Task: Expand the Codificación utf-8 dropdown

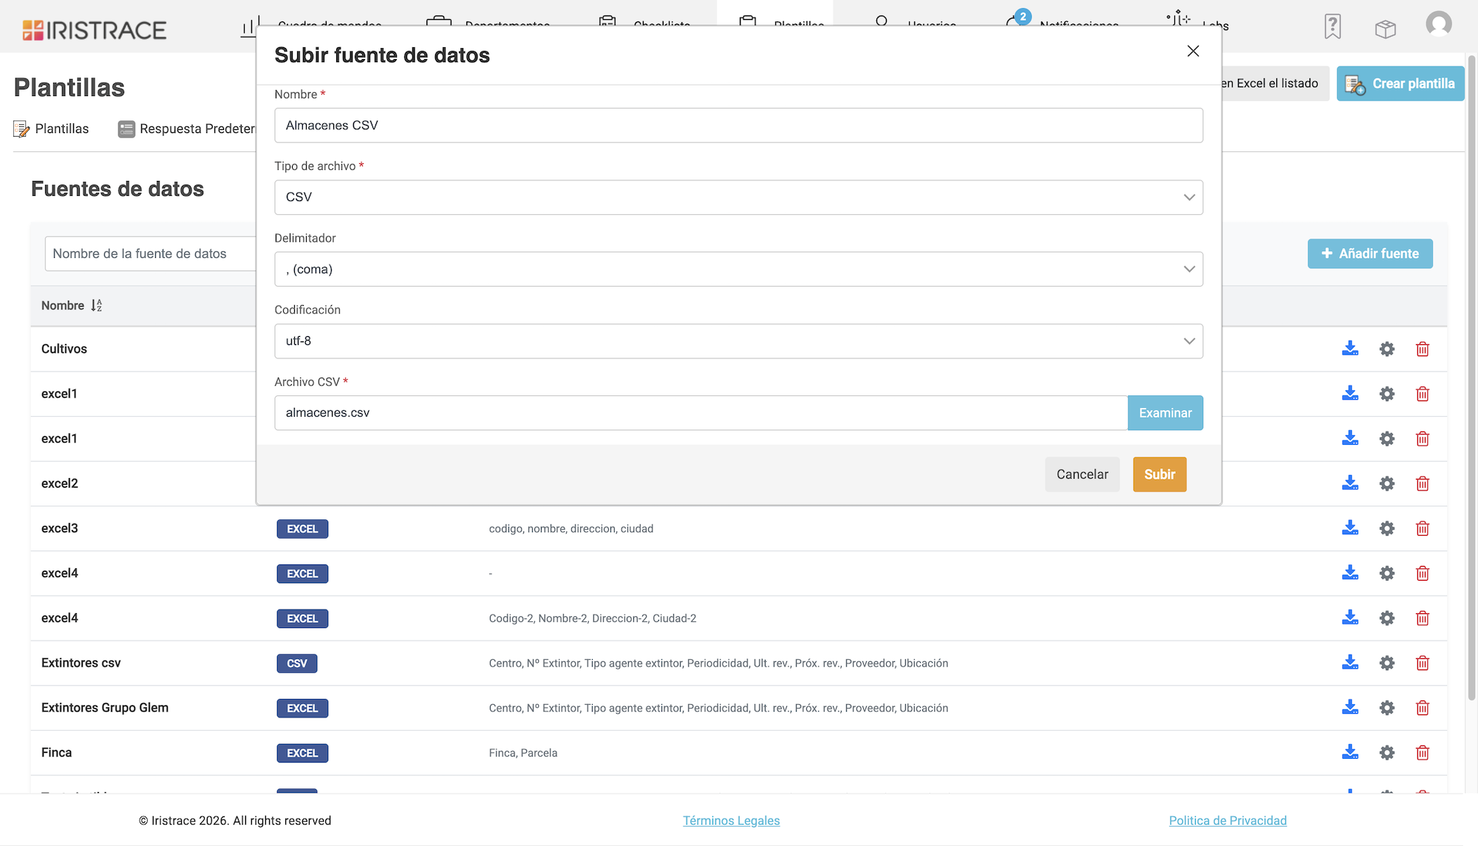Action: pyautogui.click(x=738, y=341)
